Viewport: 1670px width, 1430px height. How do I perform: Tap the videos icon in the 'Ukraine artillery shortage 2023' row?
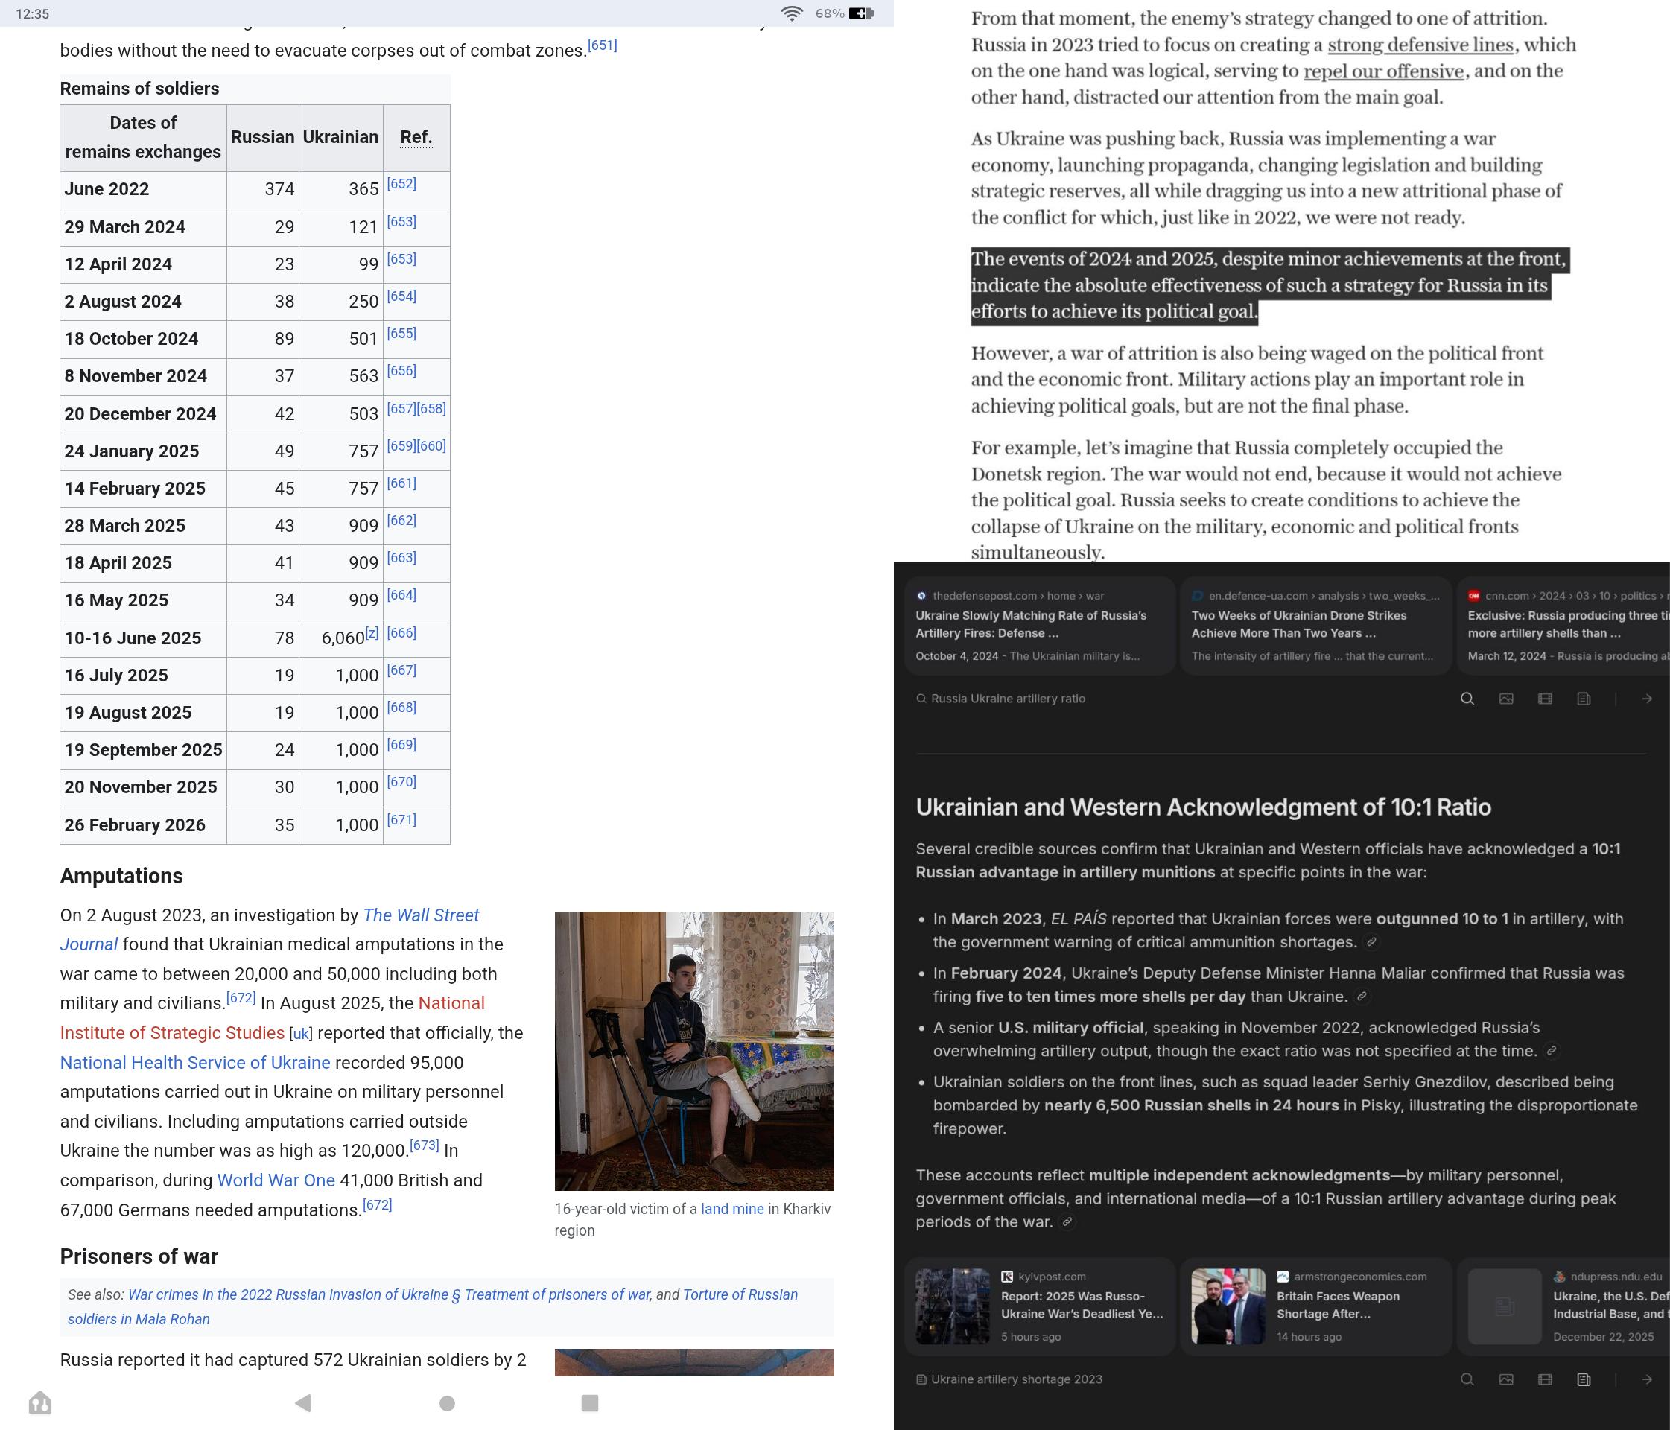(x=1544, y=1379)
